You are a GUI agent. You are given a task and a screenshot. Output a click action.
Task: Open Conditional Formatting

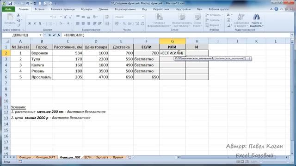159,20
